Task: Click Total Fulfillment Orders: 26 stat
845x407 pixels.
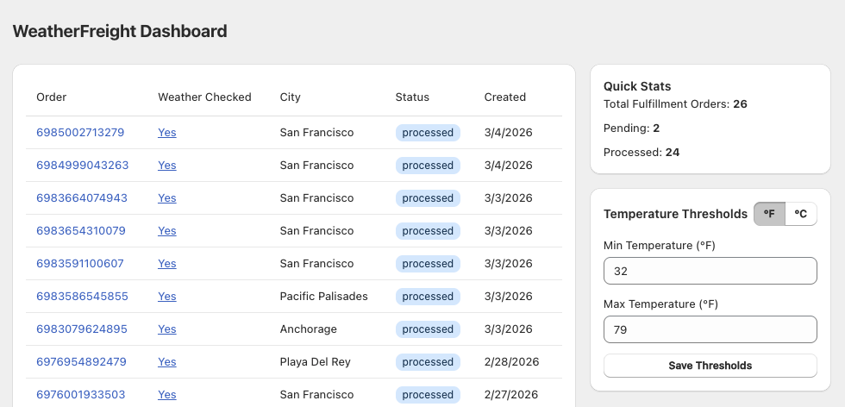Action: point(675,104)
